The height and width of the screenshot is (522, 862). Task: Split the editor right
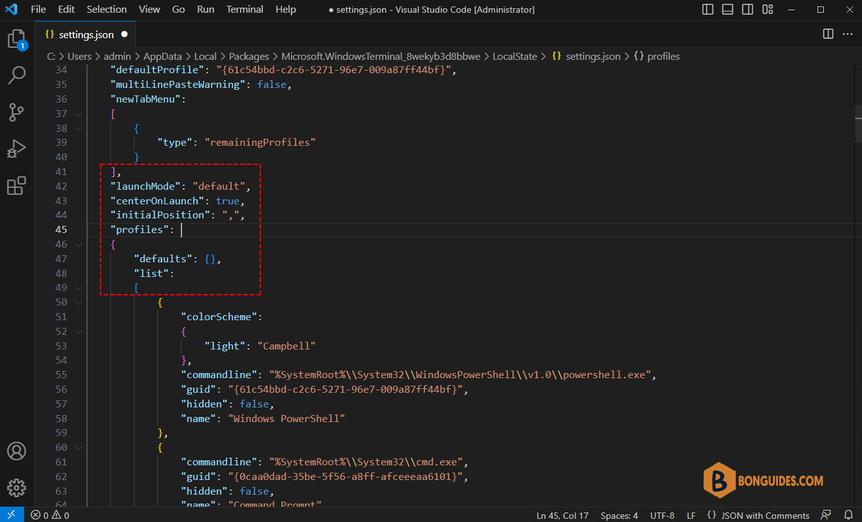point(828,34)
